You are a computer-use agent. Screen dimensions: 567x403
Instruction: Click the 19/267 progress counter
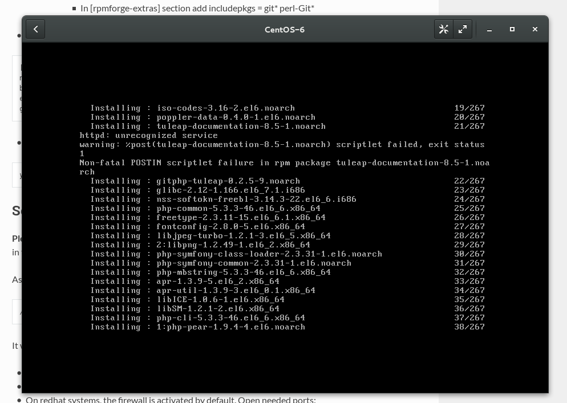pos(469,108)
